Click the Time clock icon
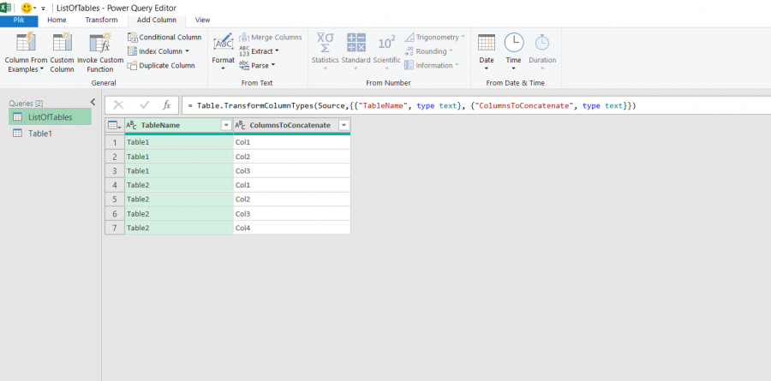This screenshot has height=381, width=771. coord(514,42)
